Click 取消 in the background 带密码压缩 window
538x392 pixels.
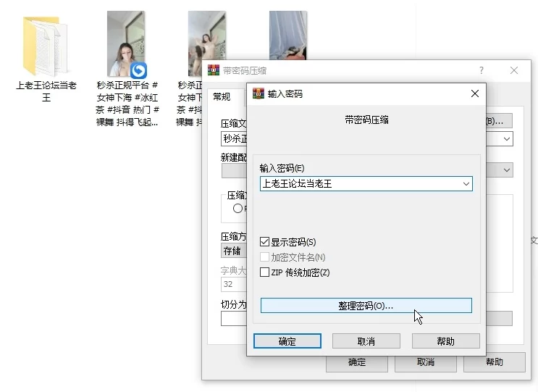(x=426, y=362)
